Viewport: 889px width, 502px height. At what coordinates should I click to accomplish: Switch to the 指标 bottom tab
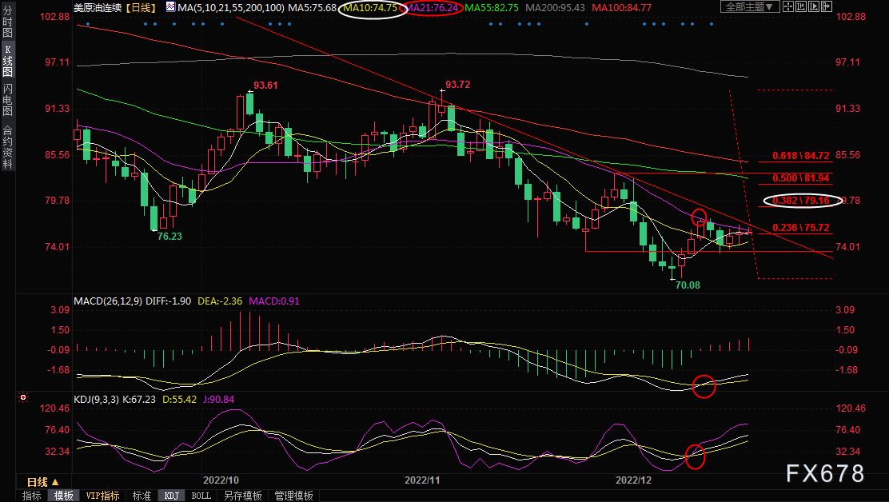(x=31, y=496)
